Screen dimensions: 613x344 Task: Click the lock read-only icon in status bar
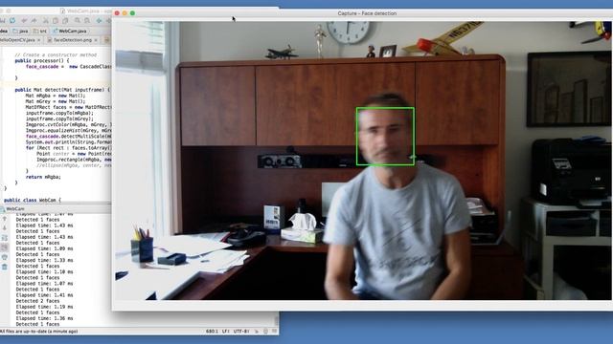point(257,332)
